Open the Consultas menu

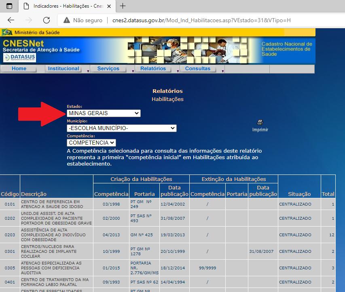click(x=198, y=69)
